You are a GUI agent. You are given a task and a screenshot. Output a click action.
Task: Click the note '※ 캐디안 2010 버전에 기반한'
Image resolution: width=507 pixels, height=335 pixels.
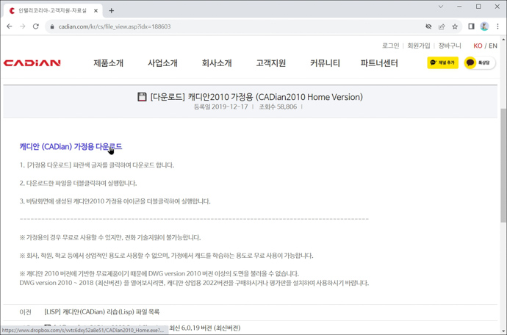tap(159, 274)
